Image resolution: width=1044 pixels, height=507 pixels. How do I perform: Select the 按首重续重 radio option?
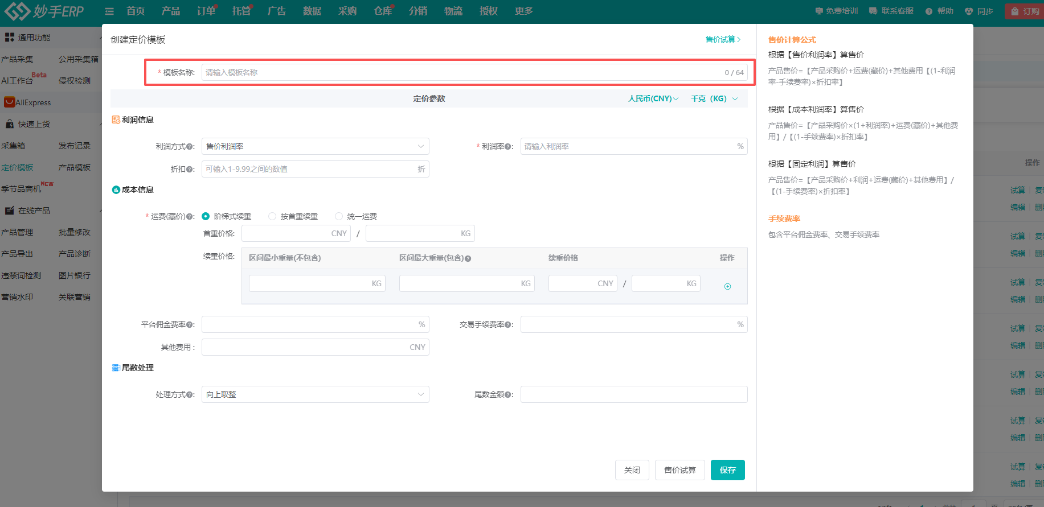tap(272, 216)
